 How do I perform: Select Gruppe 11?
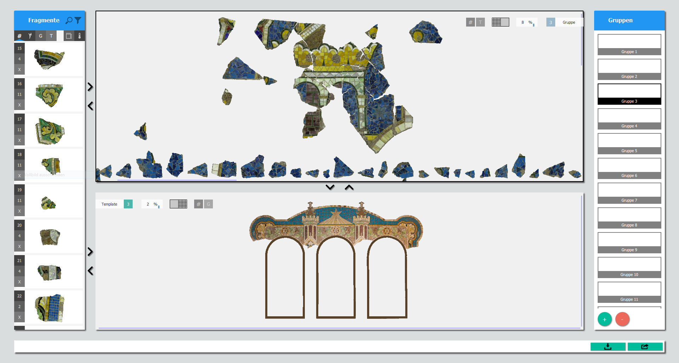629,292
